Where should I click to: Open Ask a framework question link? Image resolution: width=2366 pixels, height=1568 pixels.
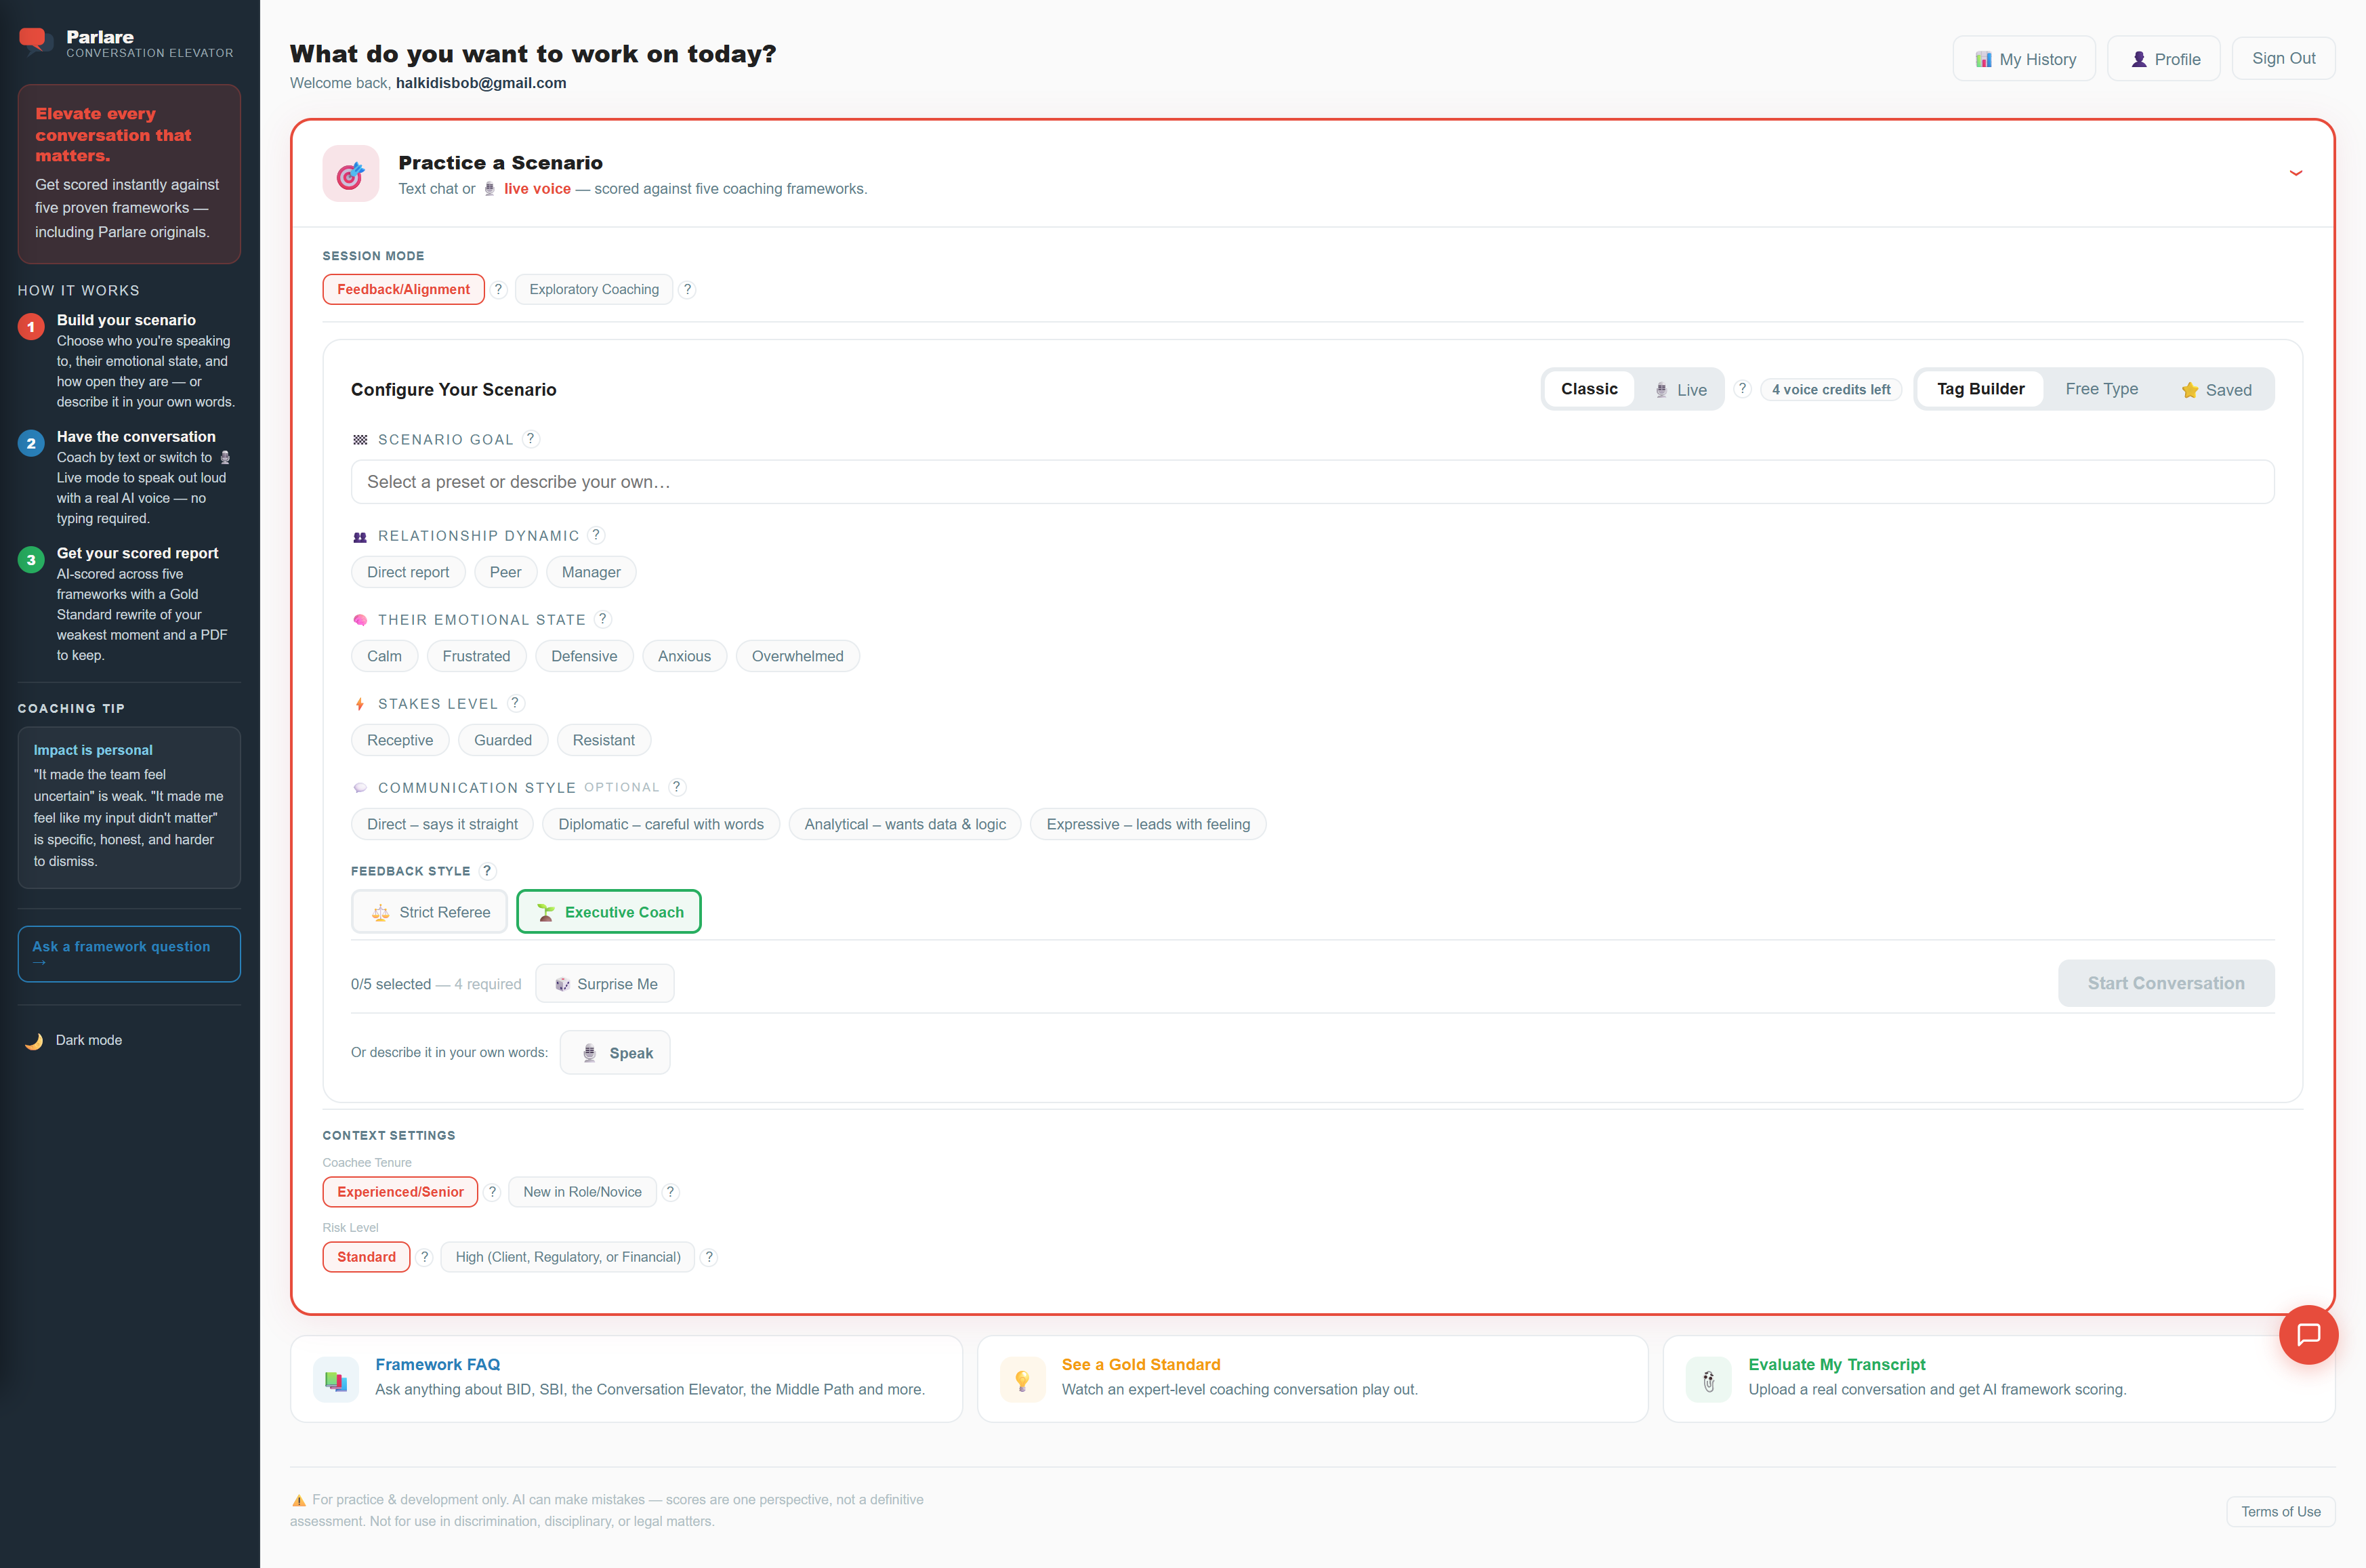[x=120, y=953]
